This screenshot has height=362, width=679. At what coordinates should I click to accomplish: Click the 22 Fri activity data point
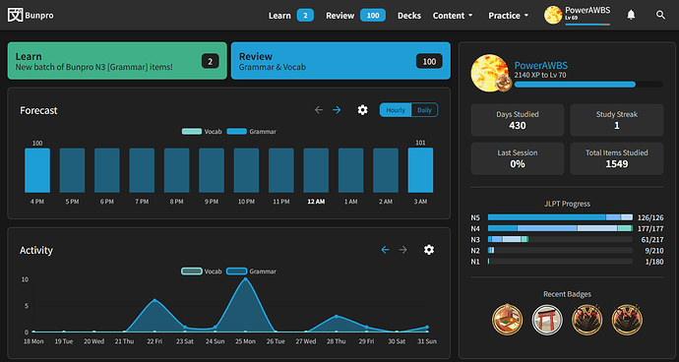pos(154,300)
